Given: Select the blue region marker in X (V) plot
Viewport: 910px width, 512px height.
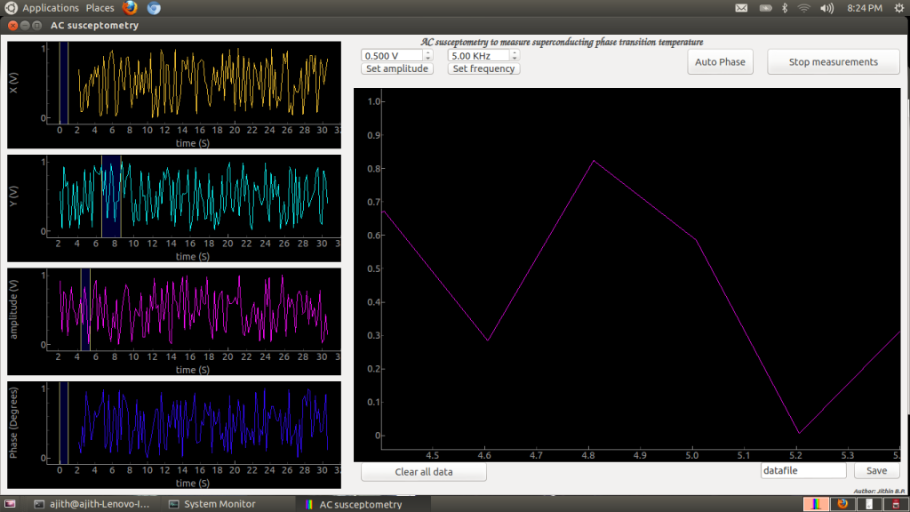Looking at the screenshot, I should pyautogui.click(x=64, y=83).
